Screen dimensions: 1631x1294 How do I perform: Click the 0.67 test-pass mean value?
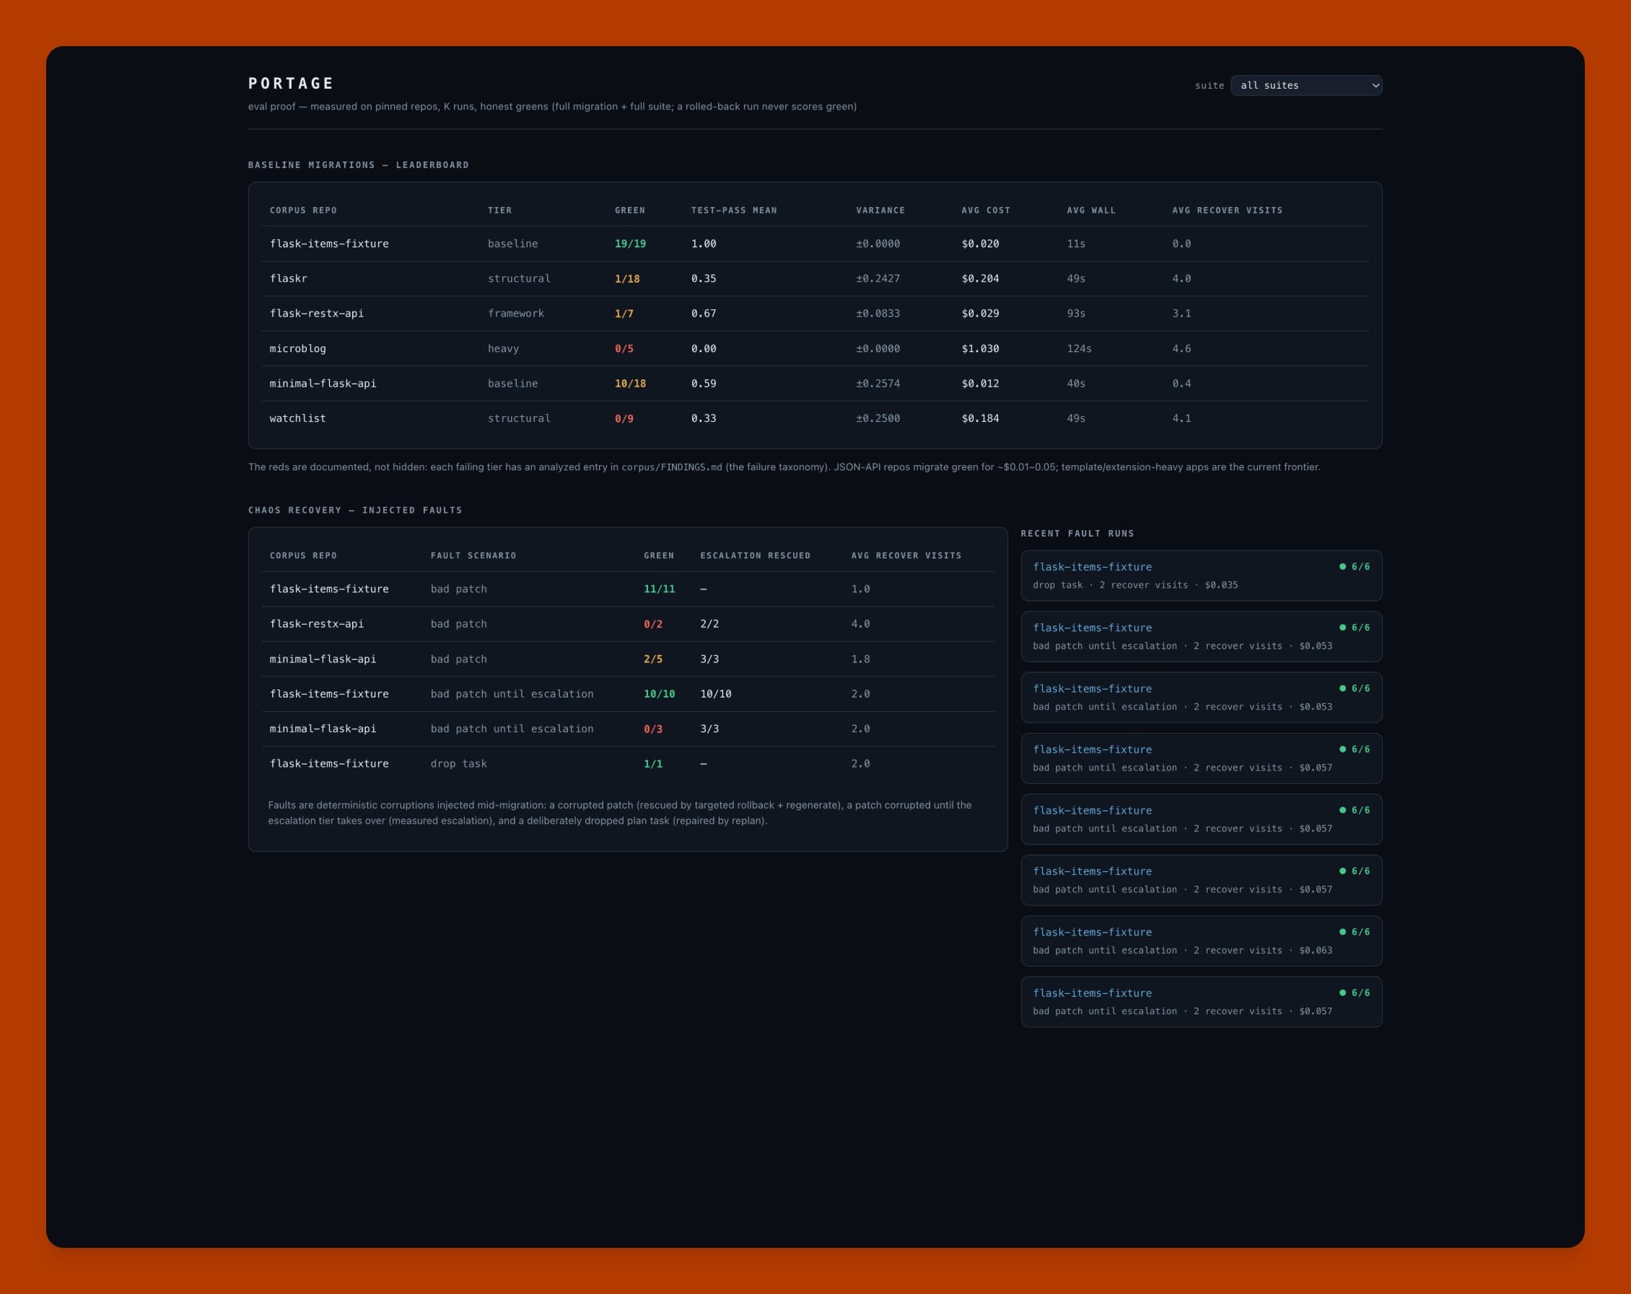704,313
